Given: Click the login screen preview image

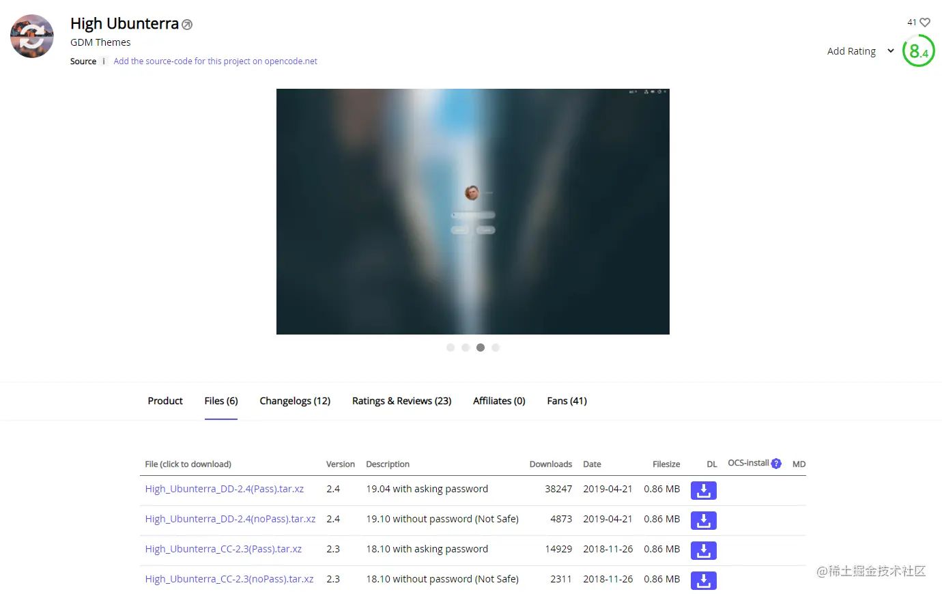Looking at the screenshot, I should pos(473,212).
